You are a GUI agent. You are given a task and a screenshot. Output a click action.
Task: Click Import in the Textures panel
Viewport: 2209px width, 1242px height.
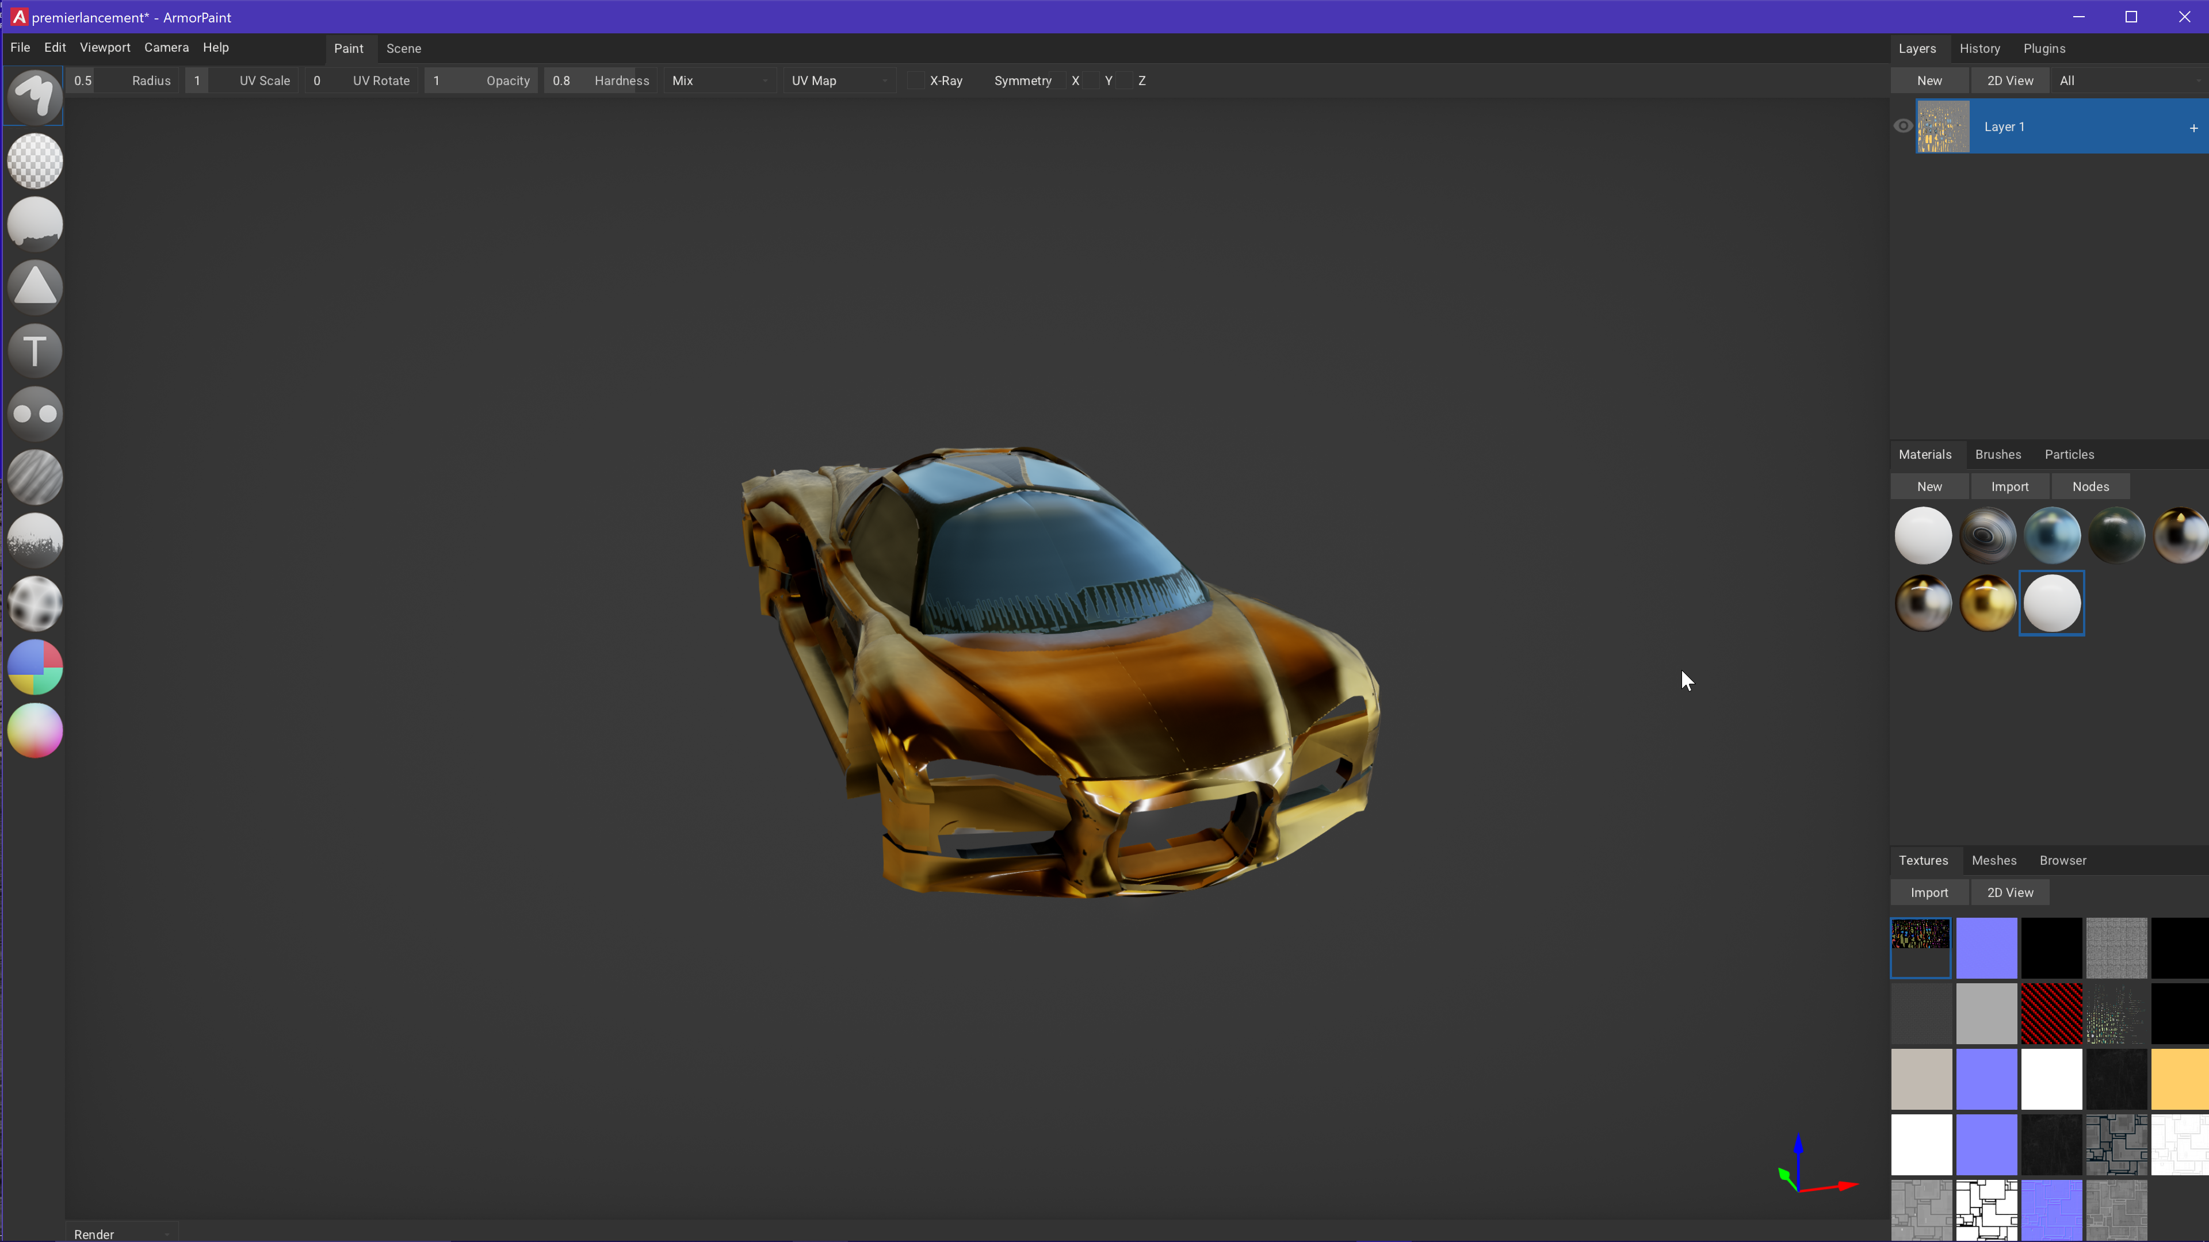click(1929, 893)
